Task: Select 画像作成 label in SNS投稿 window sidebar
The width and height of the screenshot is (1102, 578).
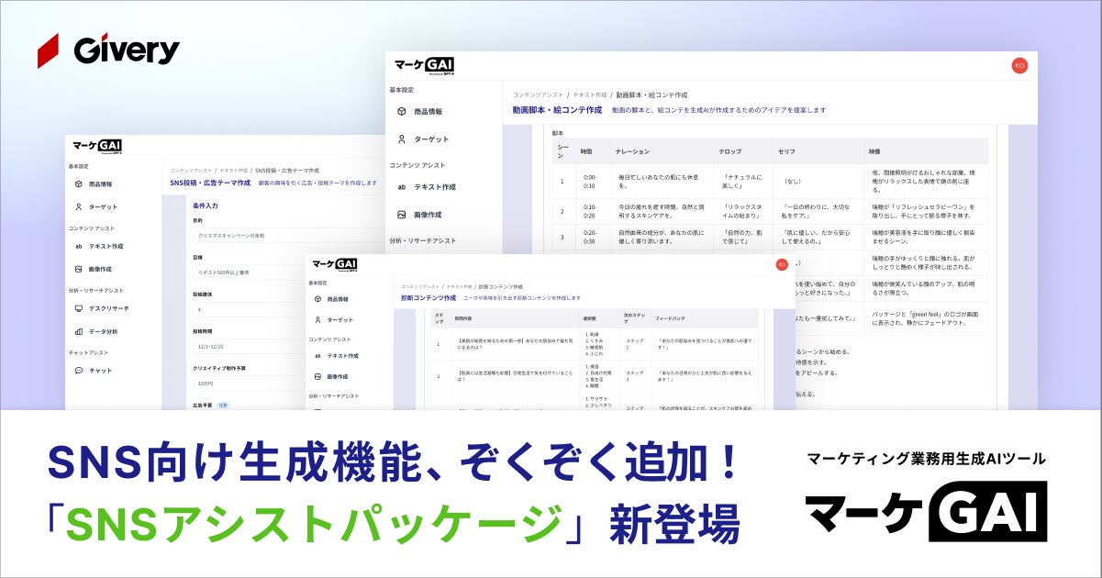Action: point(100,270)
